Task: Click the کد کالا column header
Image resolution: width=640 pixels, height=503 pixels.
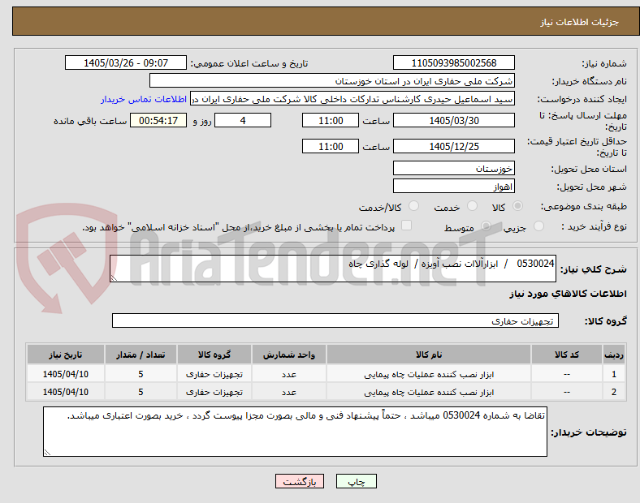Action: pos(567,355)
